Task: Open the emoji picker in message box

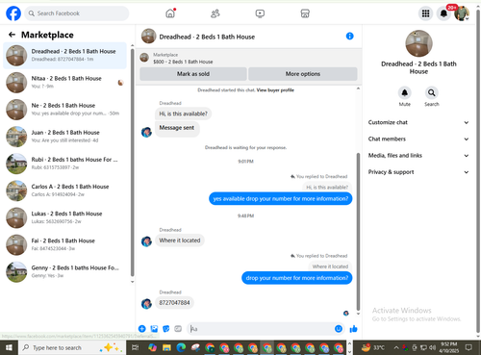Action: tap(339, 329)
